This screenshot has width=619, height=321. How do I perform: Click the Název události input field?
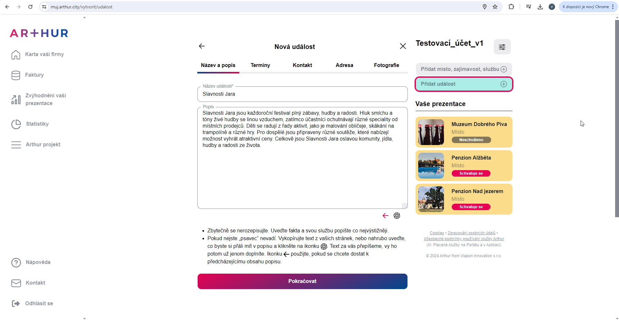(x=302, y=94)
